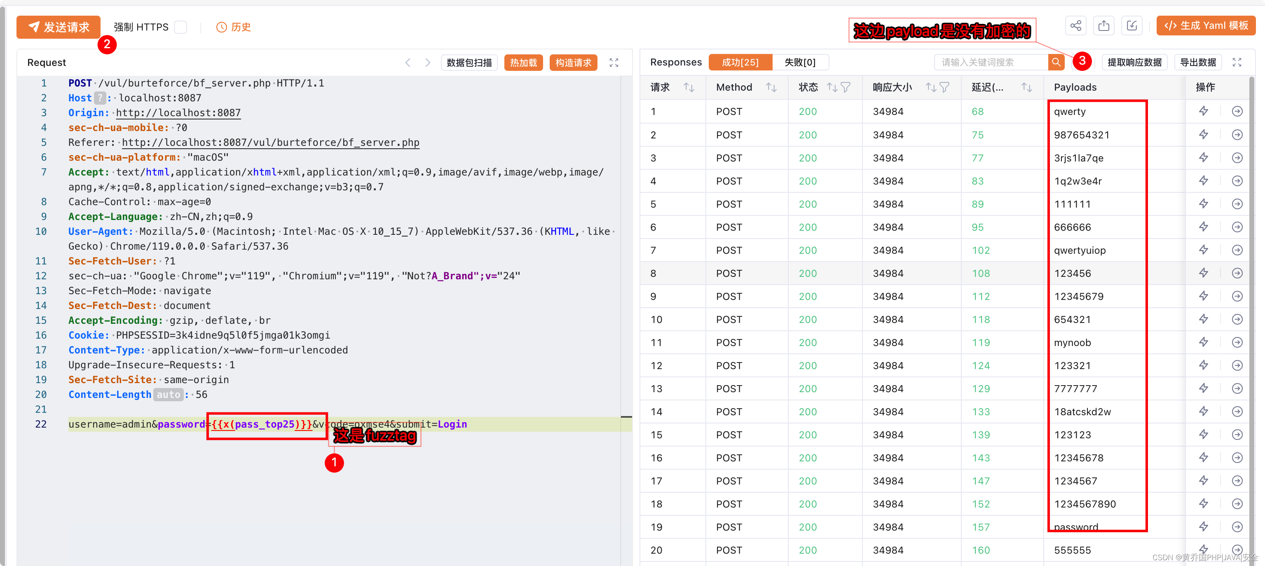Click the export upload icon in top toolbar
Viewport: 1265px width, 566px height.
tap(1103, 26)
